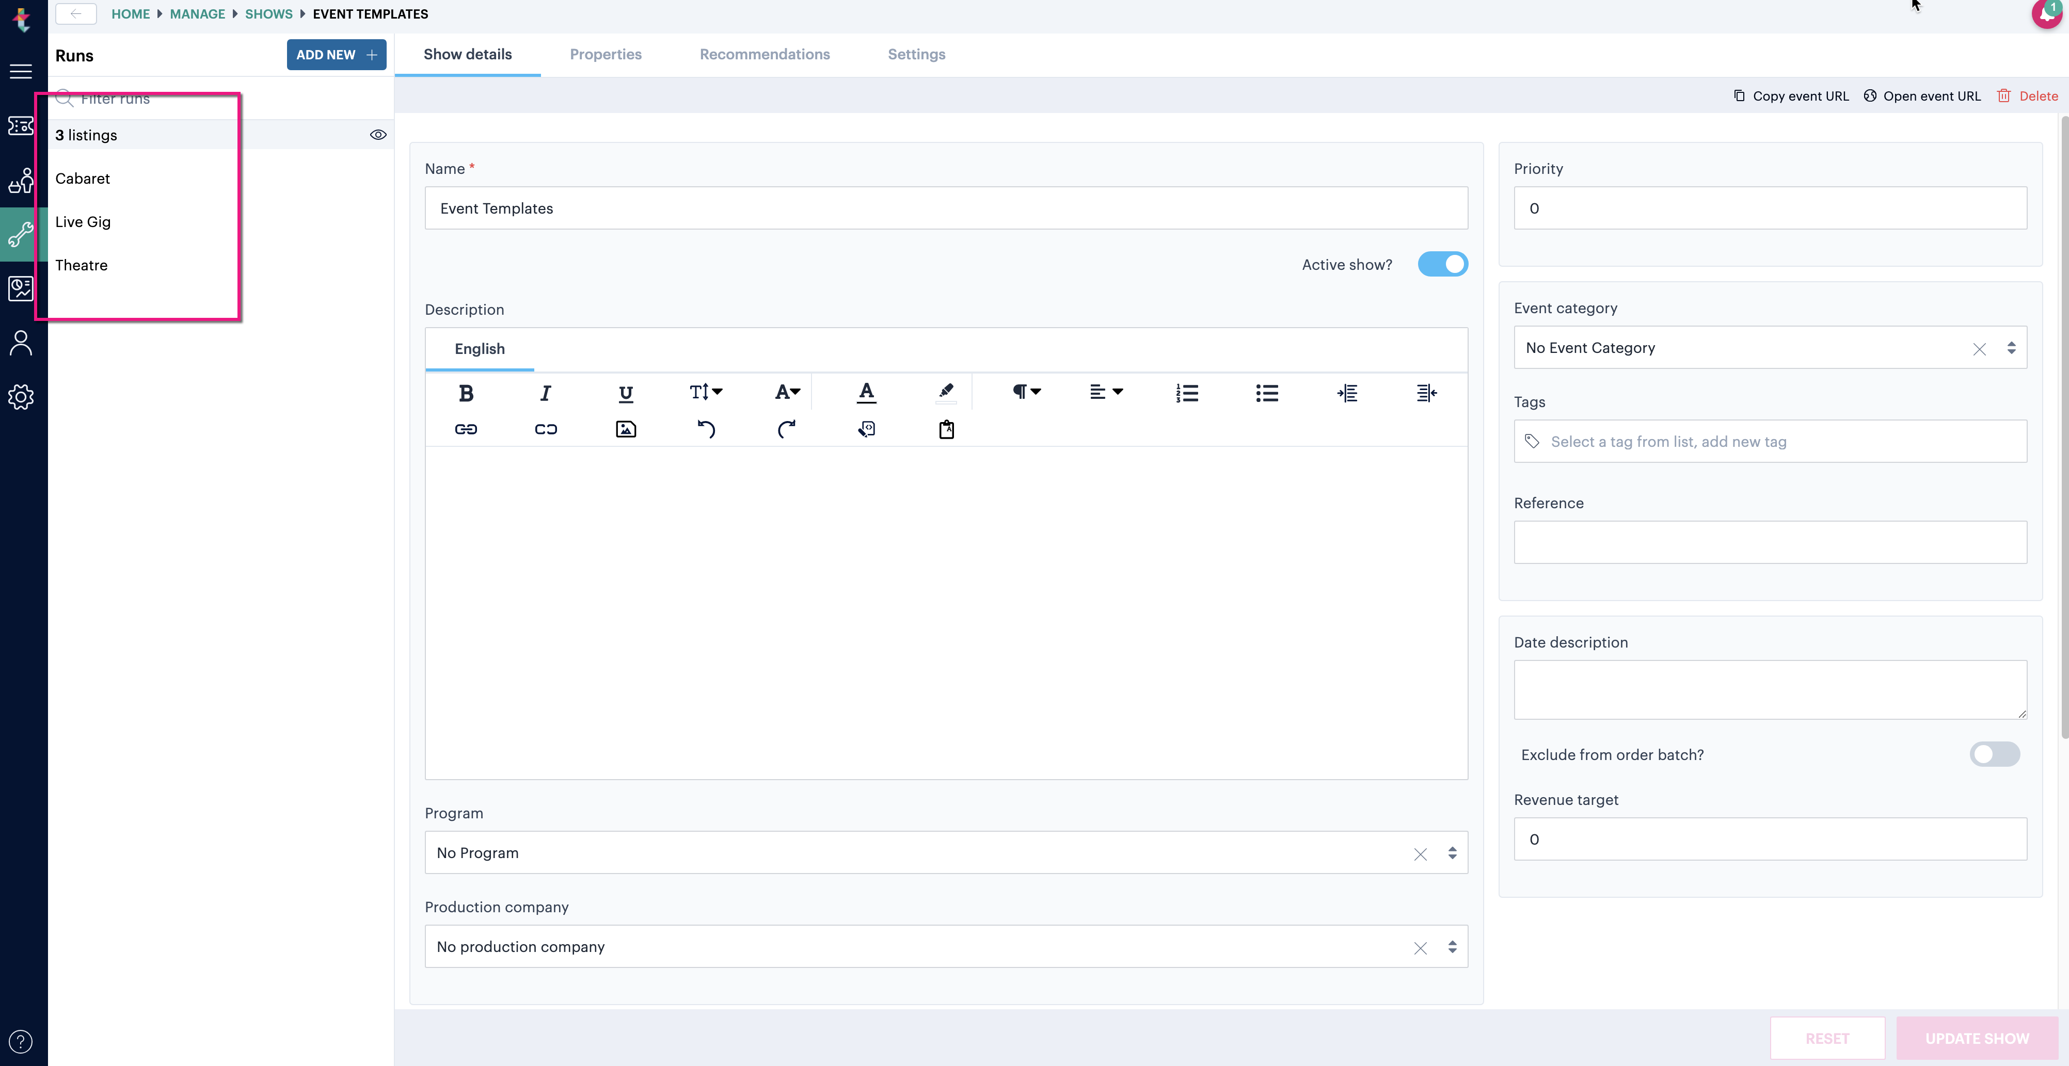Click the Name input field
2069x1066 pixels.
pos(946,208)
